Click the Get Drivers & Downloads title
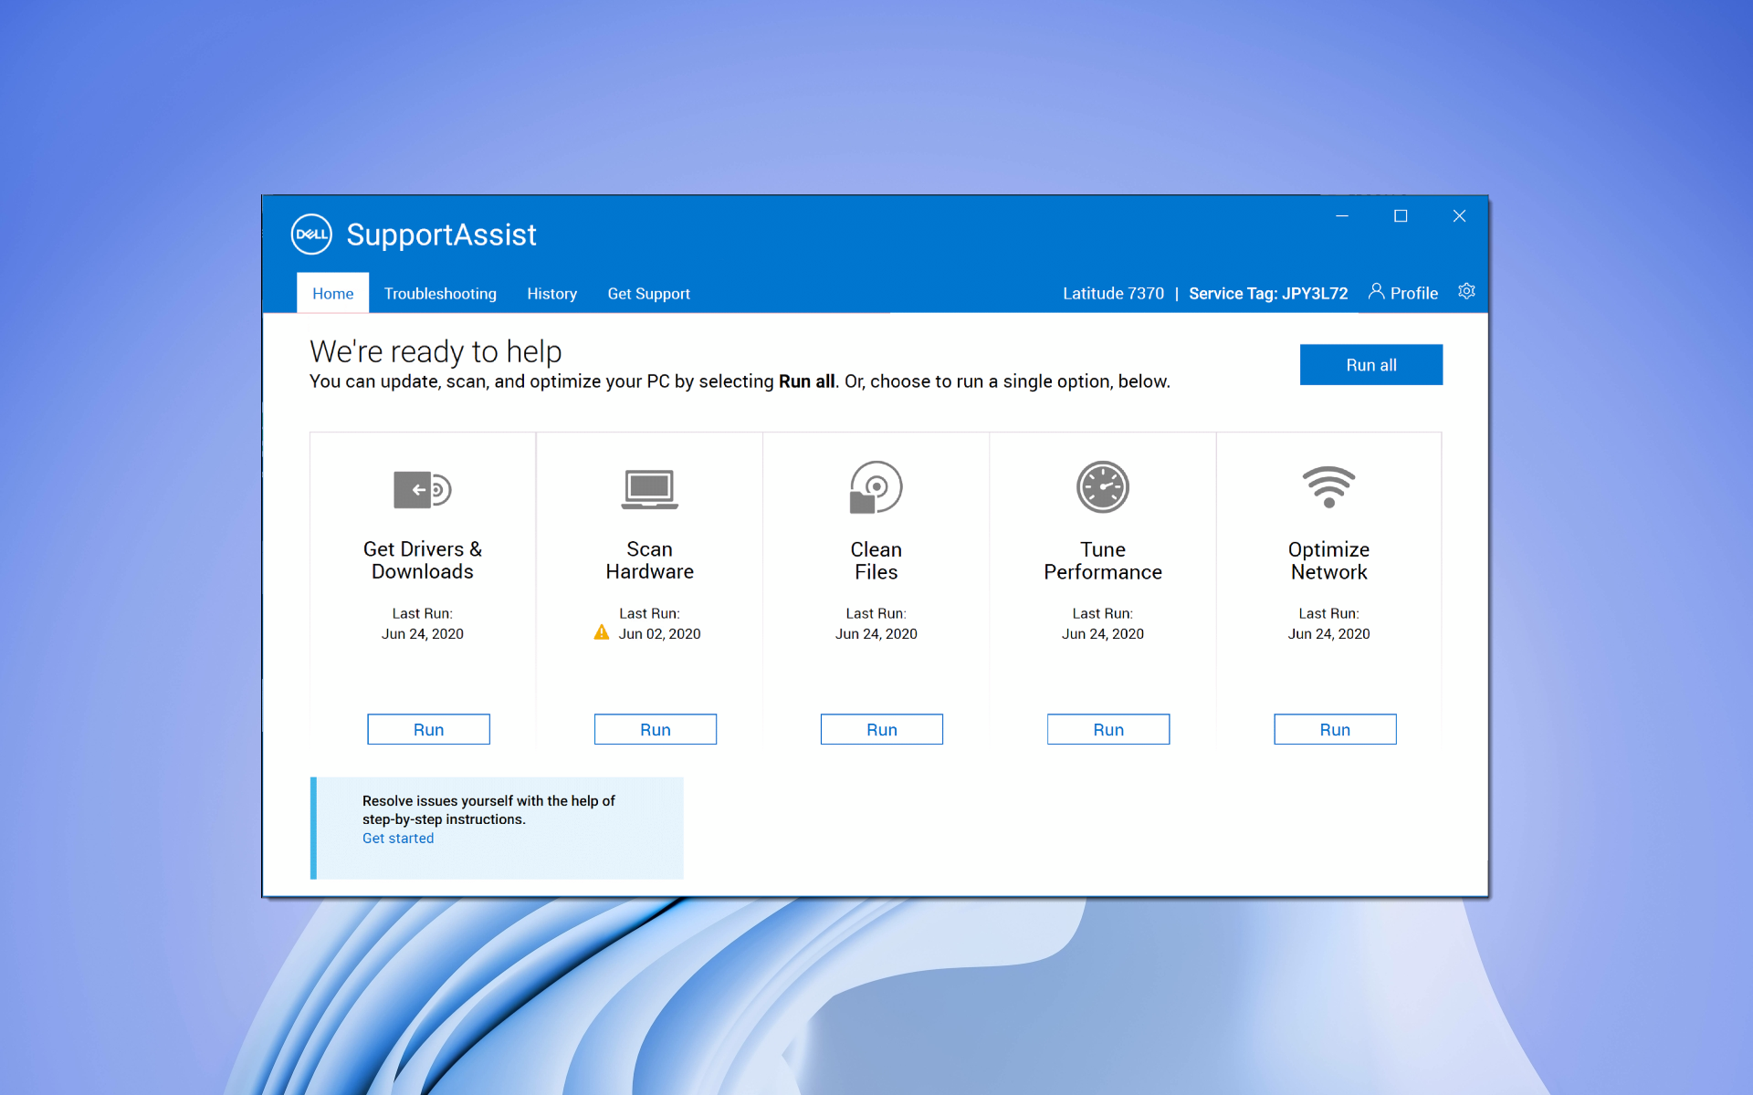1753x1095 pixels. point(423,560)
